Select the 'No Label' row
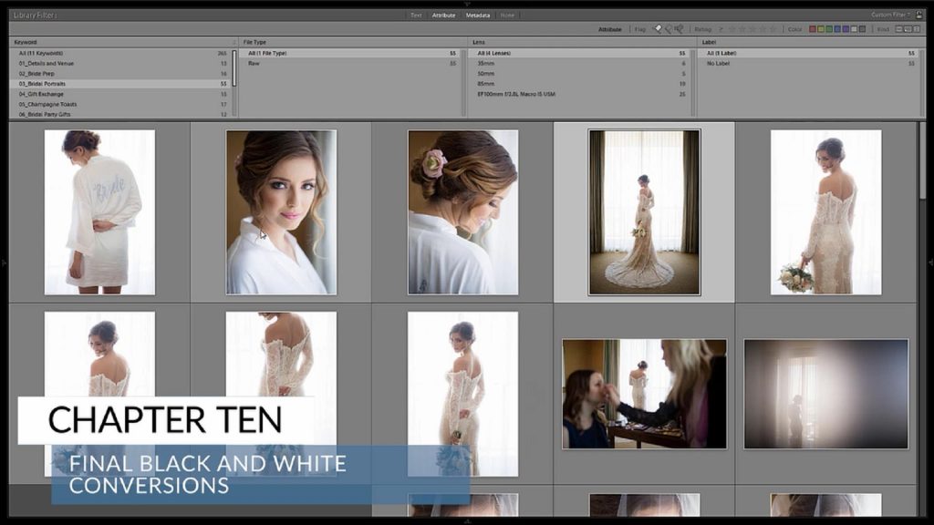This screenshot has width=934, height=525. (x=809, y=63)
